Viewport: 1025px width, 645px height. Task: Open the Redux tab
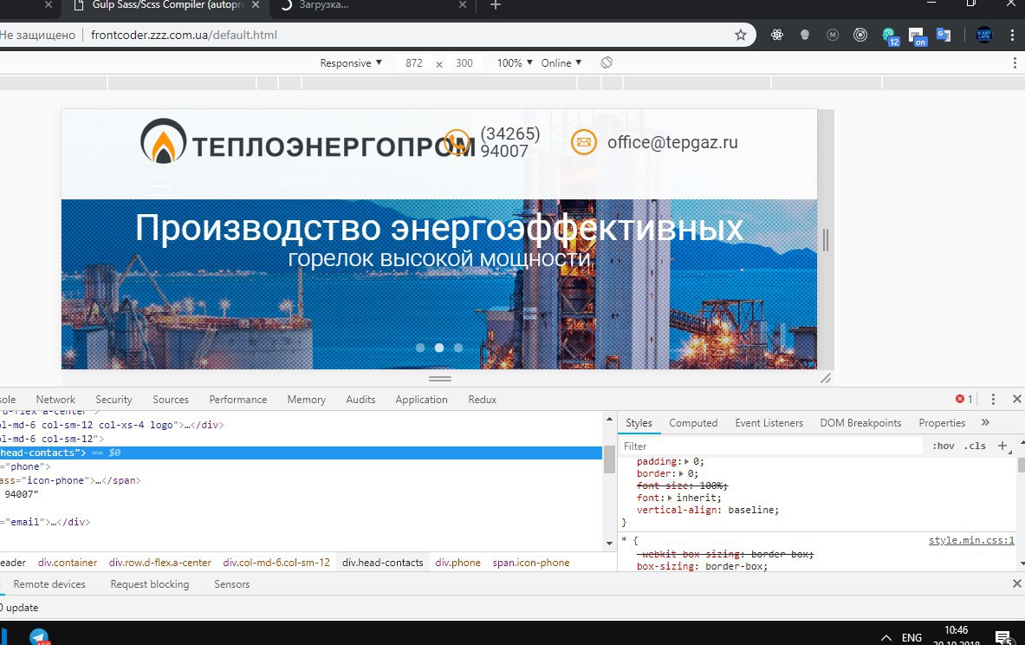[483, 399]
